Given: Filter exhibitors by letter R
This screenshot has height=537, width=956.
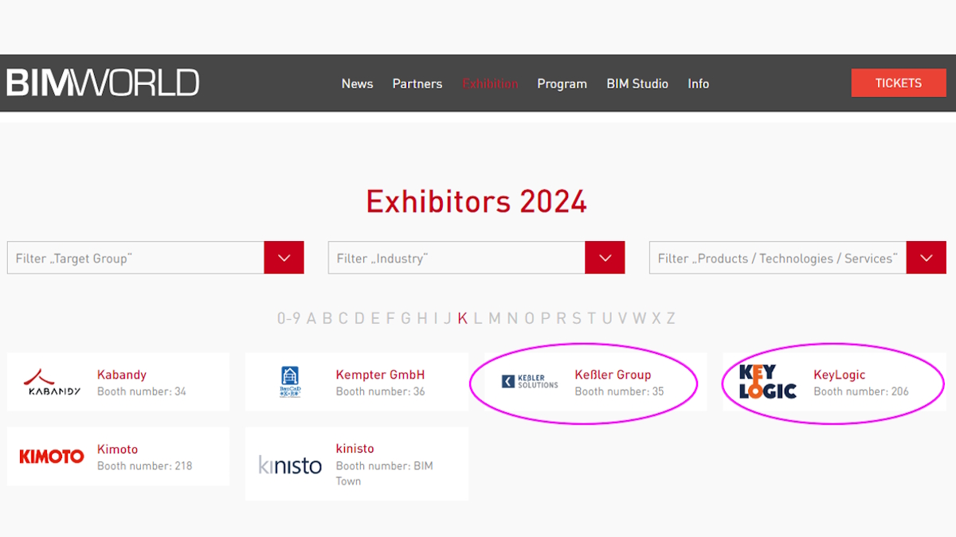Looking at the screenshot, I should click(561, 318).
